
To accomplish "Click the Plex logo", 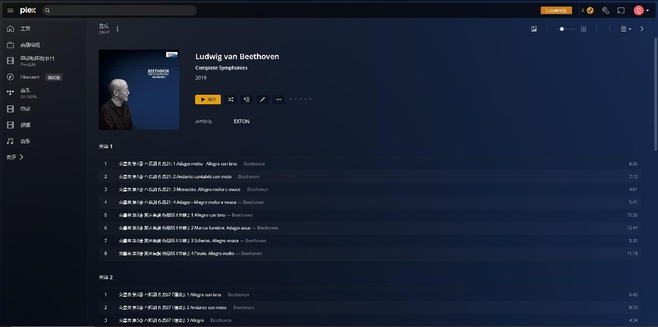I will click(28, 10).
